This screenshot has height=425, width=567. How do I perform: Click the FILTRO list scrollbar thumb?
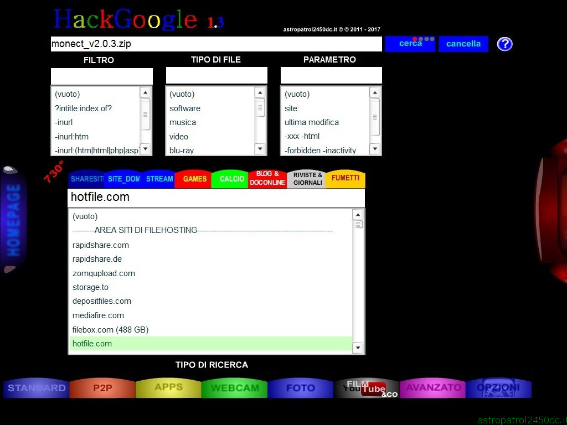click(145, 114)
